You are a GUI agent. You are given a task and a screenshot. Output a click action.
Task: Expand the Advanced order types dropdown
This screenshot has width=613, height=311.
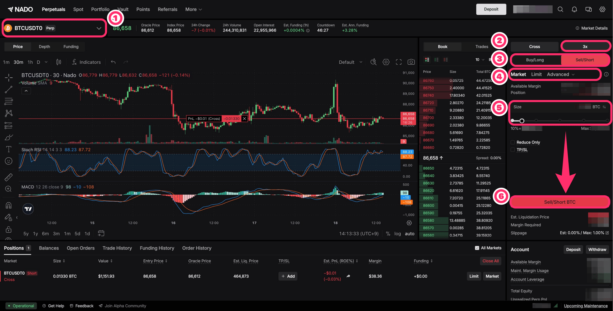[561, 74]
